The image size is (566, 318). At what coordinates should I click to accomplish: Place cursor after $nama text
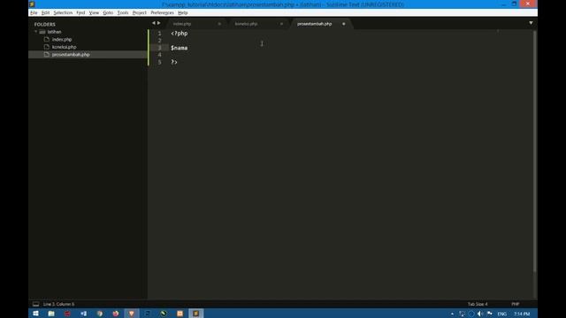click(187, 48)
